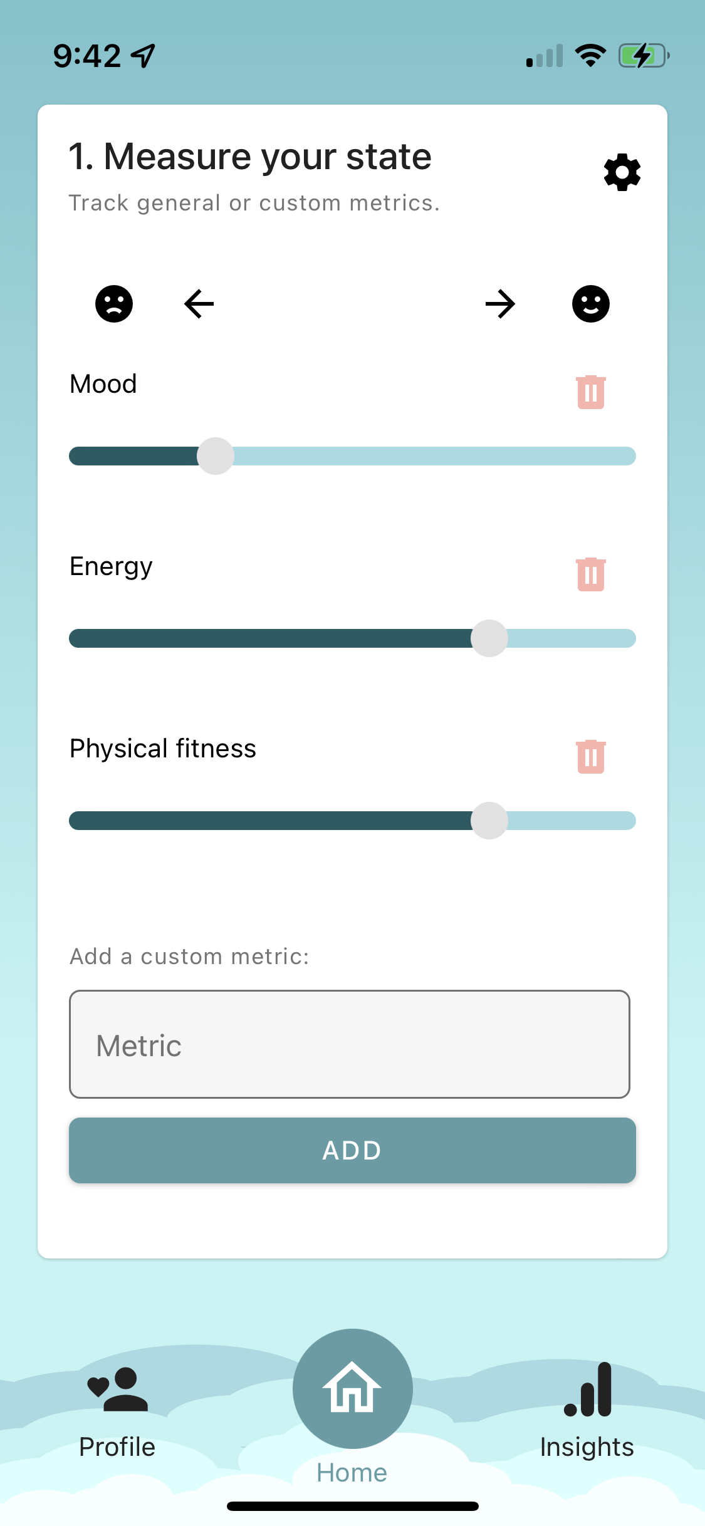Screen dimensions: 705x1526
Task: Tap the happy face icon
Action: point(591,304)
